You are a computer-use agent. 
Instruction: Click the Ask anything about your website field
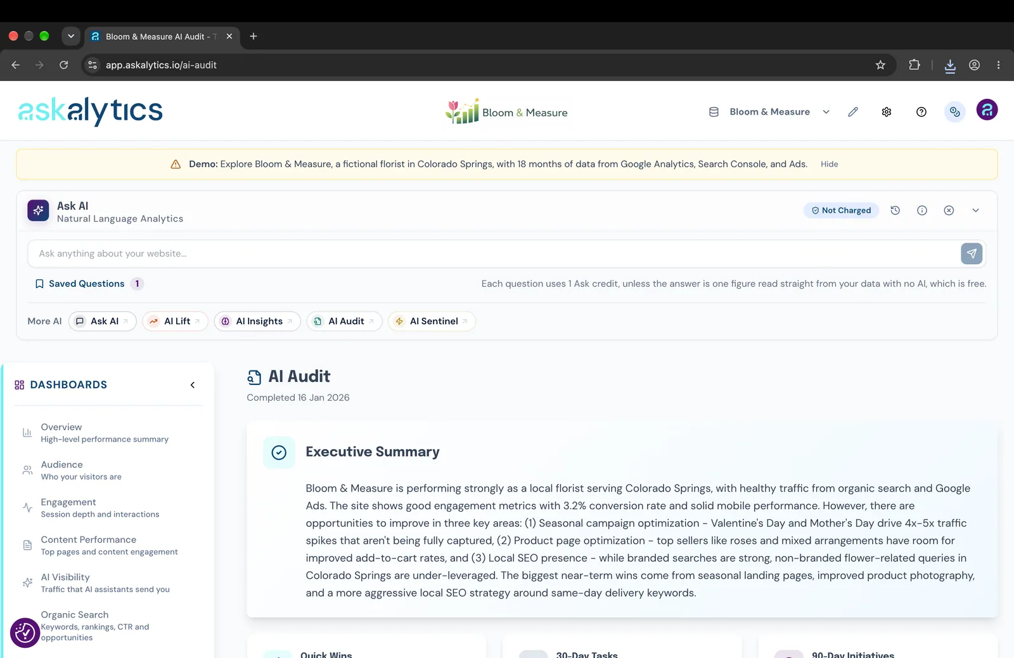[x=494, y=253]
